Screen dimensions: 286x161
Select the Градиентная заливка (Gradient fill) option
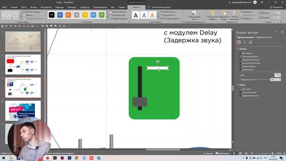(249, 59)
